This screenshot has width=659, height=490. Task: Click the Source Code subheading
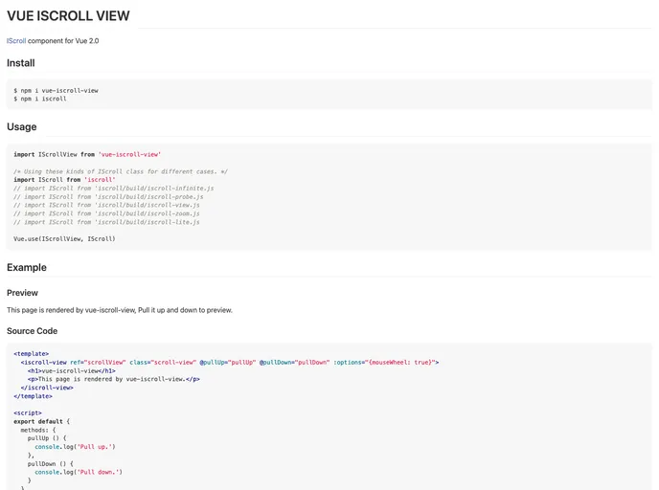[32, 331]
